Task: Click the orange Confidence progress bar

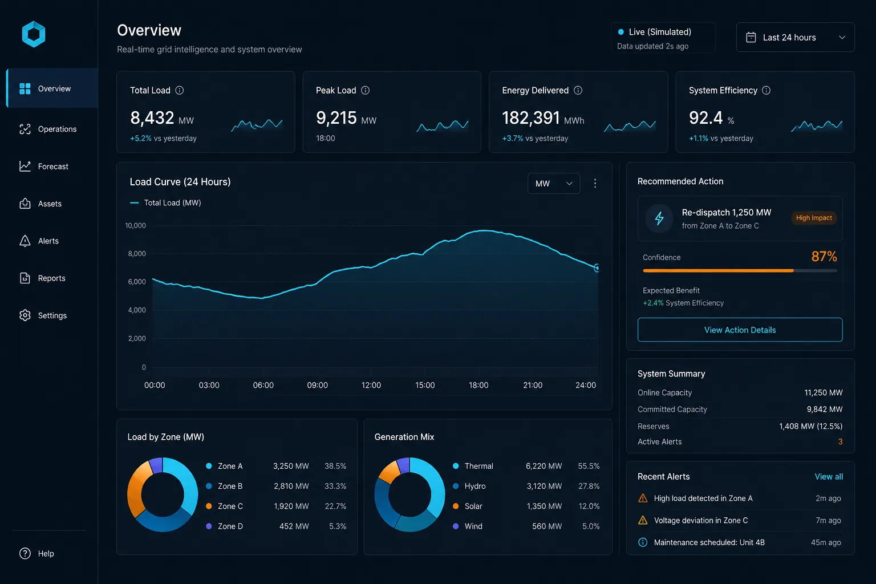Action: point(718,270)
